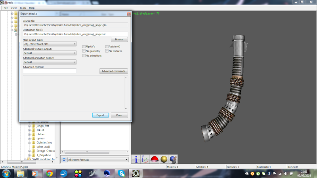Select the saber_asajj folder

pos(43,147)
